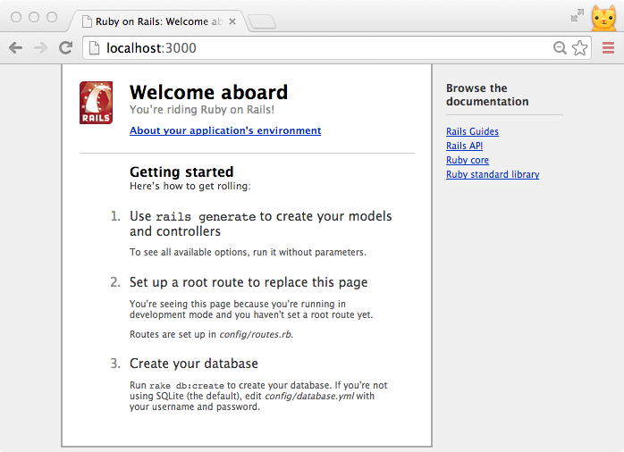This screenshot has height=452, width=624.
Task: Click 'Here's how to get rolling:' text
Action: pos(190,187)
